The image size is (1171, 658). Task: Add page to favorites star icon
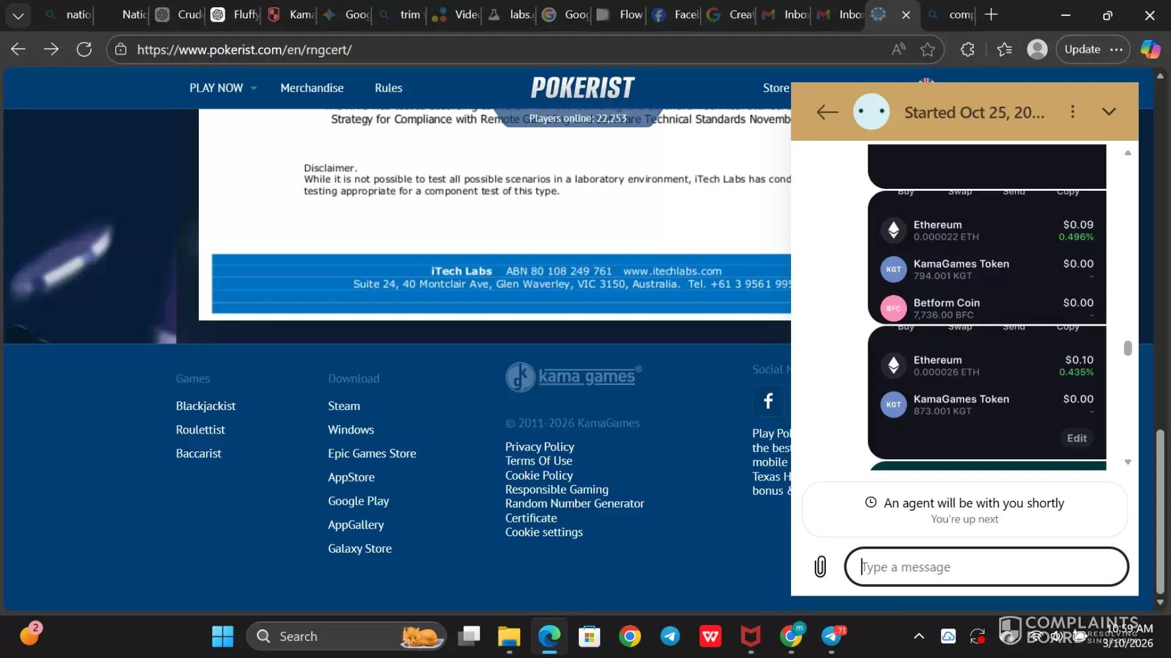click(x=927, y=49)
